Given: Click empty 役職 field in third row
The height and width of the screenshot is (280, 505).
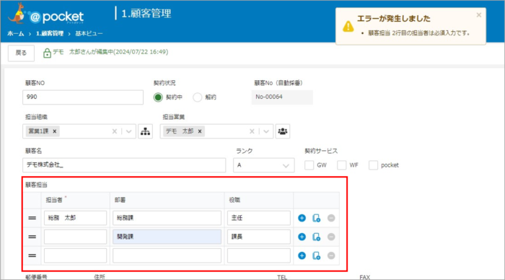Looking at the screenshot, I should (x=259, y=255).
